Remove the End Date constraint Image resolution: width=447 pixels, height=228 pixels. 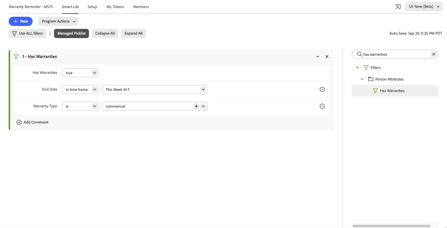322,89
